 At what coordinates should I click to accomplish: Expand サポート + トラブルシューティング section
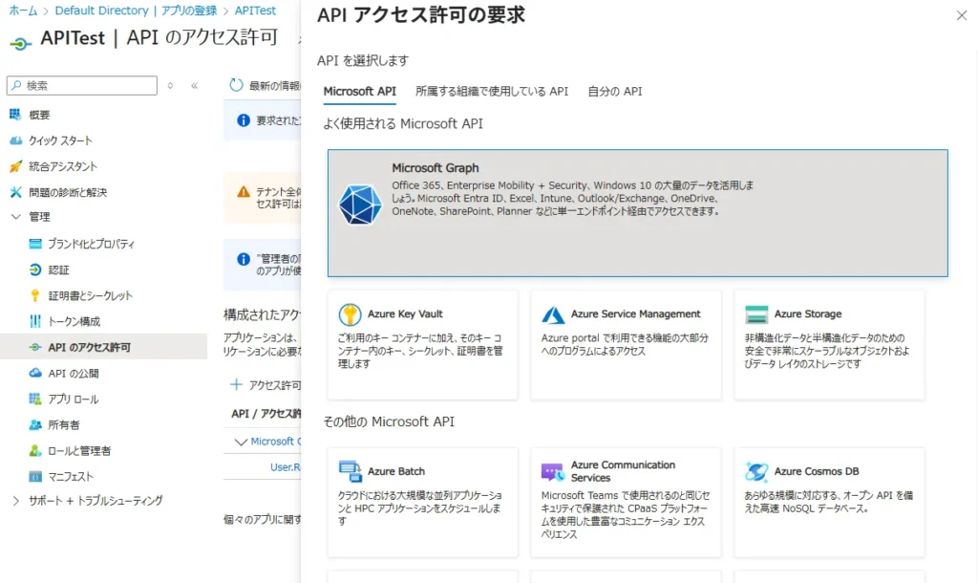coord(15,501)
